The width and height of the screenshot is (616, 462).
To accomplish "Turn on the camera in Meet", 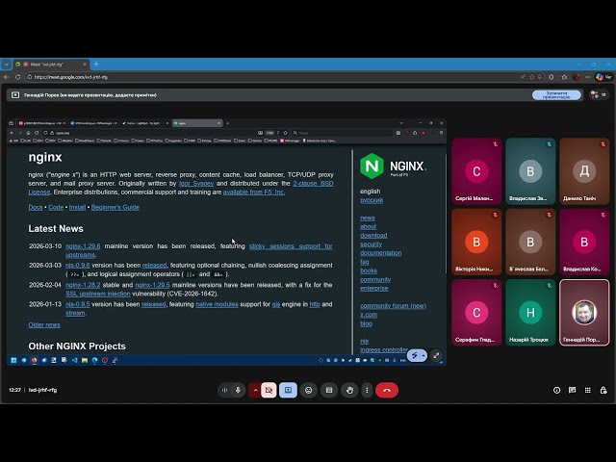I will click(269, 390).
